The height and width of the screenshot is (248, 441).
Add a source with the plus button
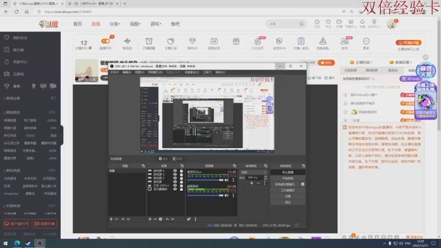pos(149,219)
